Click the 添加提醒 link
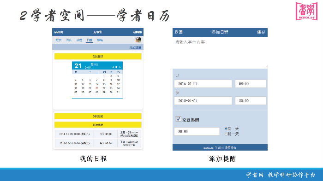 click(135, 47)
